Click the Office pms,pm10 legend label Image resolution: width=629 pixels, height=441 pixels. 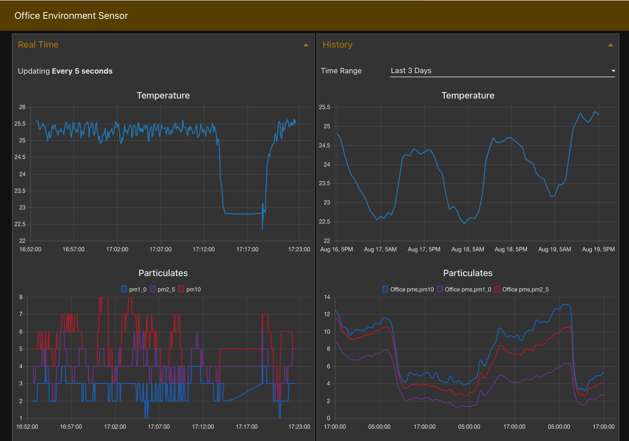pos(412,289)
